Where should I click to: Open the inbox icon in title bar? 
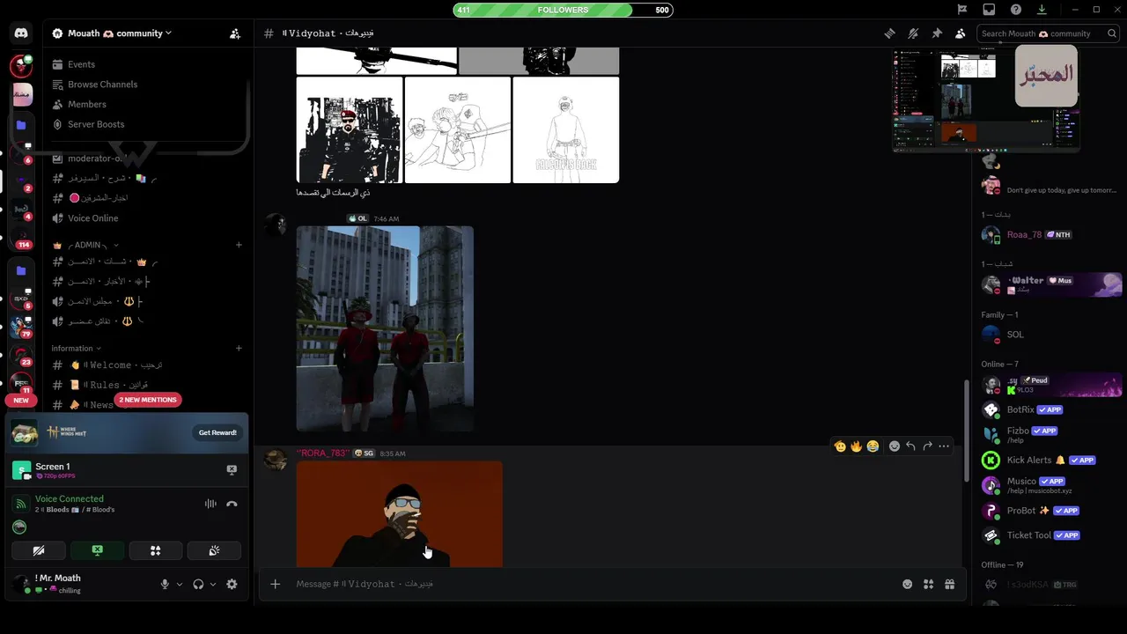coord(990,10)
